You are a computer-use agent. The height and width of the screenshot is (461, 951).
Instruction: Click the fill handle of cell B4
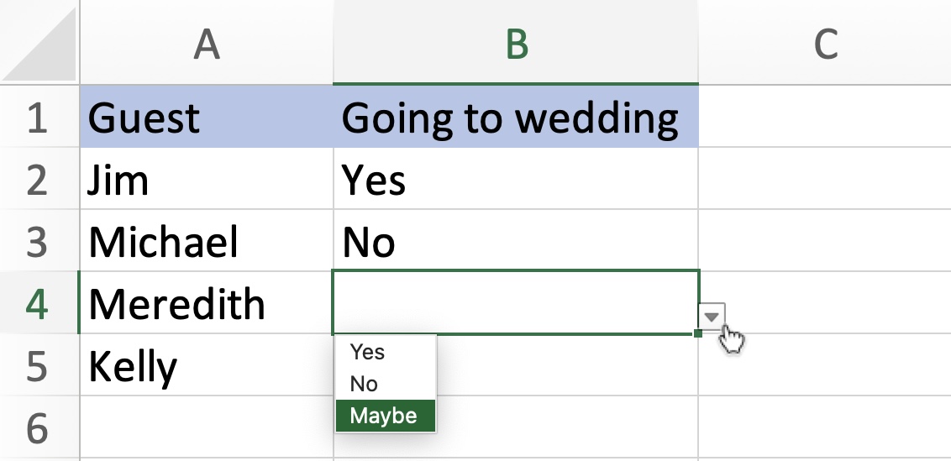[x=698, y=333]
